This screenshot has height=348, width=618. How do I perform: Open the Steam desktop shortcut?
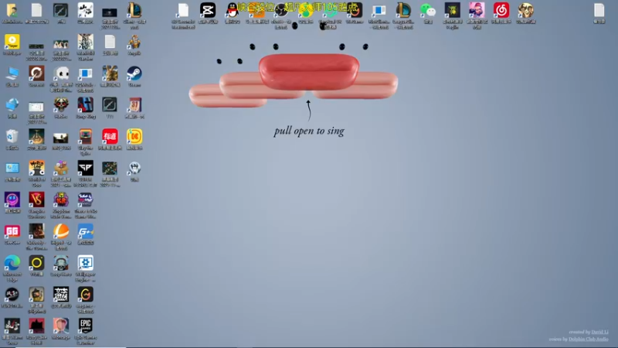pos(134,76)
